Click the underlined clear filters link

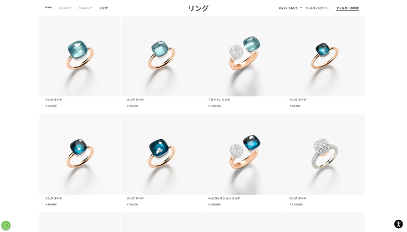[347, 8]
